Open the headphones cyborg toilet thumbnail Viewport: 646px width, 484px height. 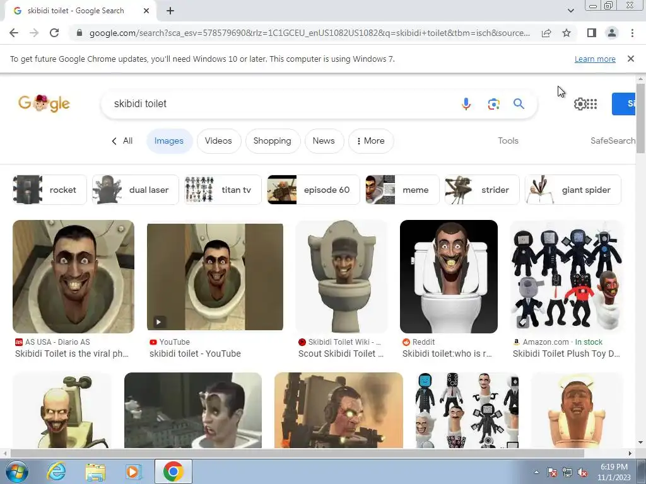(339, 410)
